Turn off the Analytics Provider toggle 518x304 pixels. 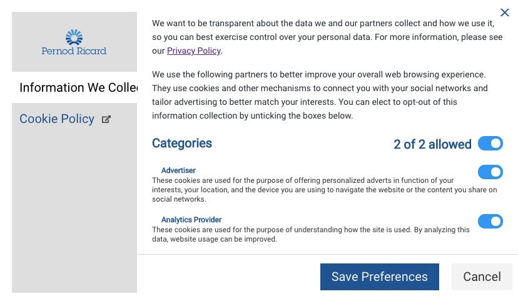[x=490, y=221]
